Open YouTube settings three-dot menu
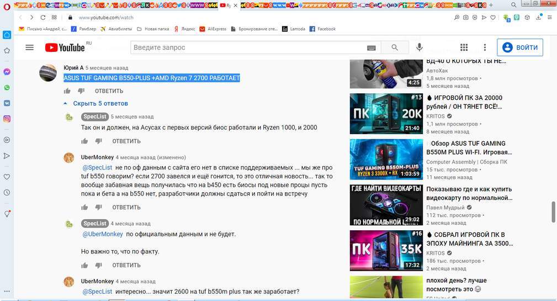The image size is (557, 301). (485, 47)
